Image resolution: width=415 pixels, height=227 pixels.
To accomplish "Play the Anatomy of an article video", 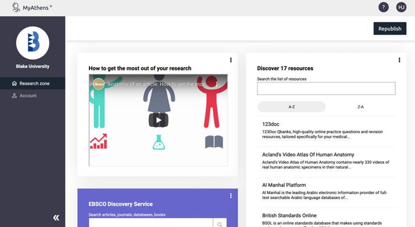I will [159, 120].
